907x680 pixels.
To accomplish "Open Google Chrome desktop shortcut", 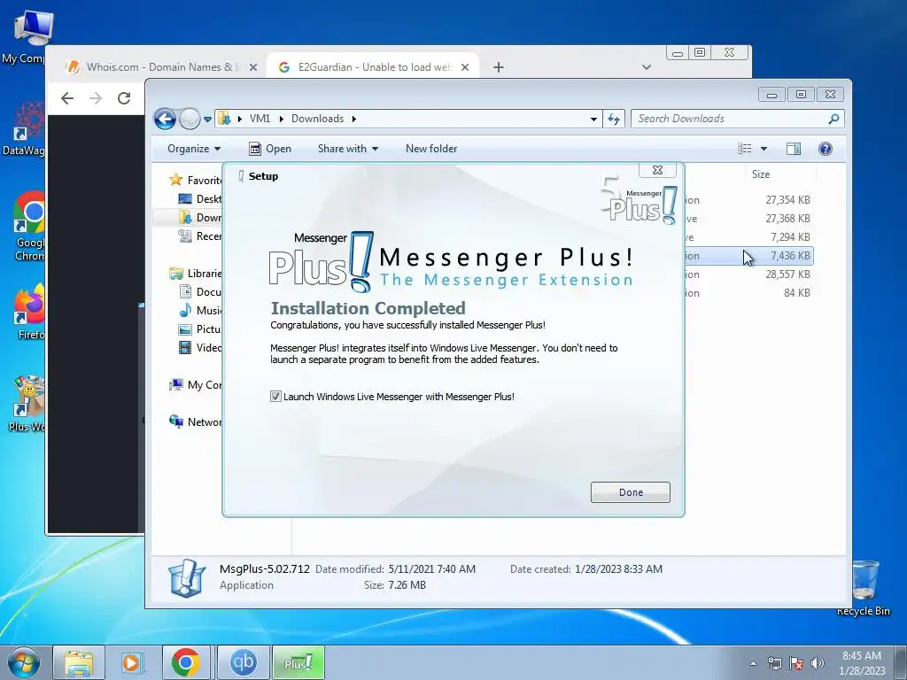I will (x=27, y=226).
